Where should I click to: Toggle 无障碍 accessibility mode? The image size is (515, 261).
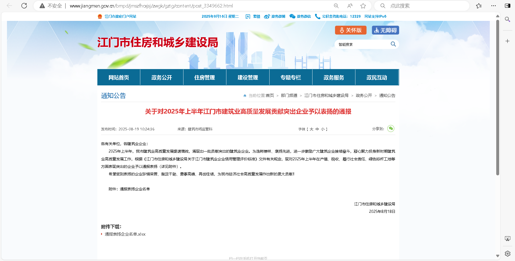point(385,30)
